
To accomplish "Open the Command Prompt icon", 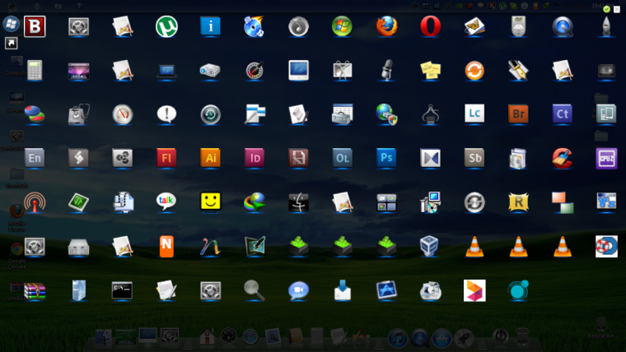I will tap(123, 289).
